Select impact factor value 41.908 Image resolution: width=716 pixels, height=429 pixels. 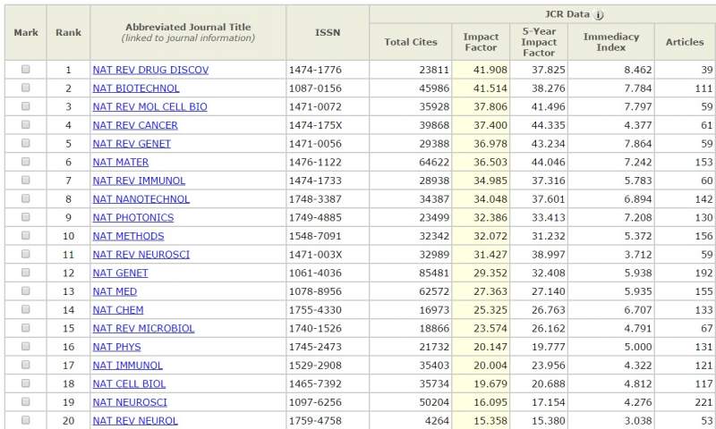tap(490, 70)
